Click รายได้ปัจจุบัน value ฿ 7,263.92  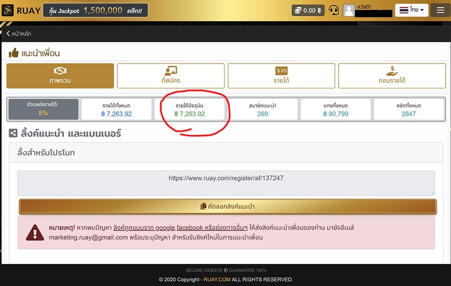tap(189, 114)
